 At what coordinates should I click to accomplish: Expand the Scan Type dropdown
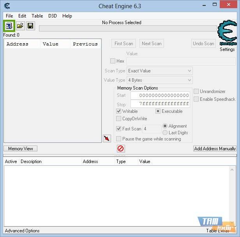coord(160,71)
